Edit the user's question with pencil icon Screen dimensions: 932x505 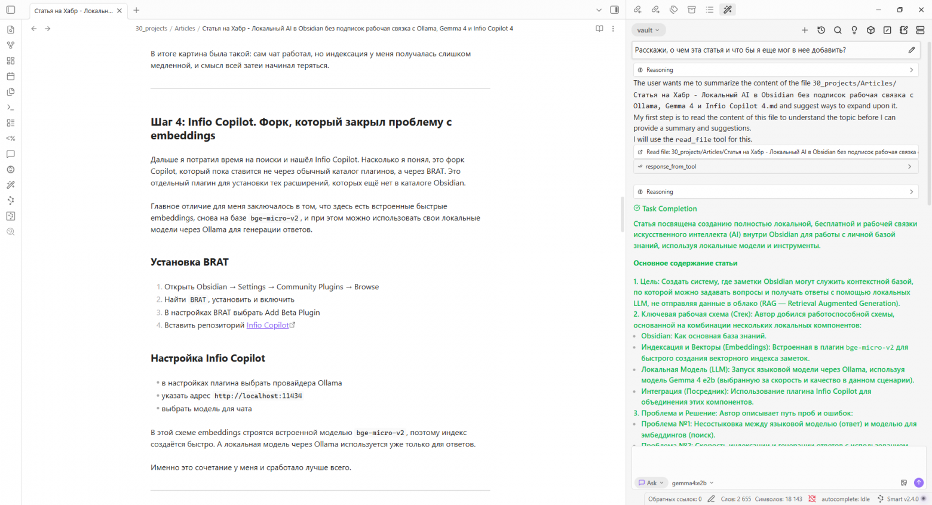pyautogui.click(x=912, y=50)
